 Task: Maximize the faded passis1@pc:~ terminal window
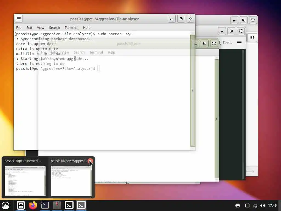[205, 43]
